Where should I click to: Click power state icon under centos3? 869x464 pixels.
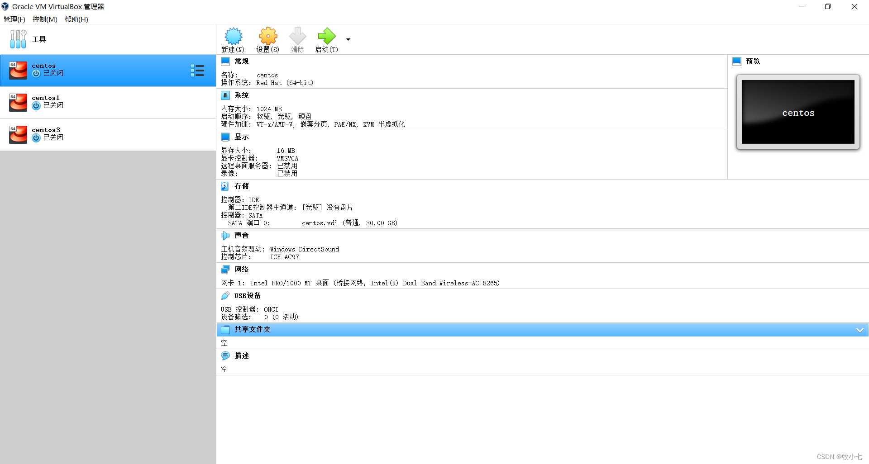pos(36,137)
